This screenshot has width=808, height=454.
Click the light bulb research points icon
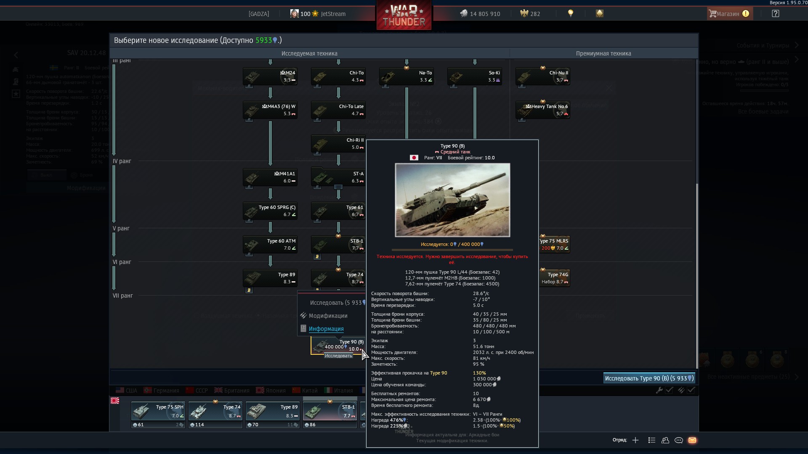pos(570,13)
